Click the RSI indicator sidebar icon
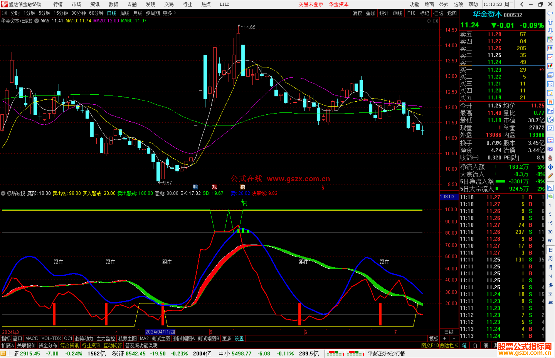 [x=550, y=149]
